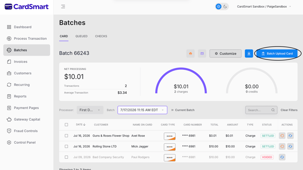The width and height of the screenshot is (303, 170).
Task: Collapse sidebar with hamburger menu icon
Action: tap(63, 7)
